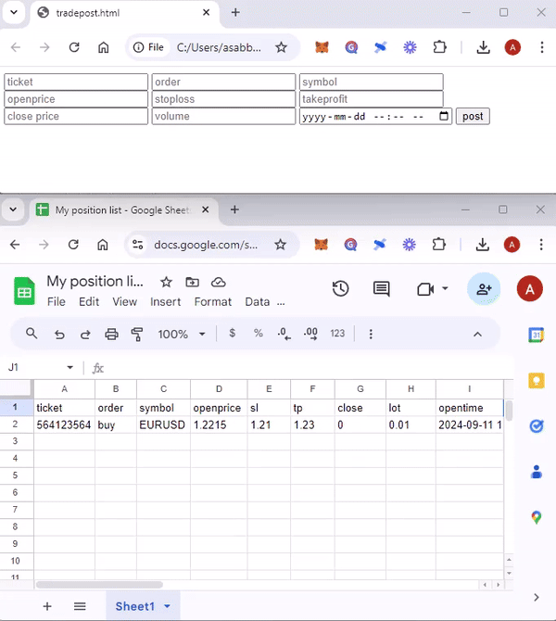Open Downloads in tradepost window
Image resolution: width=556 pixels, height=621 pixels.
[483, 47]
